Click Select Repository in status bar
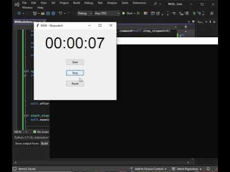Image resolution: width=230 pixels, height=172 pixels. 187,169
